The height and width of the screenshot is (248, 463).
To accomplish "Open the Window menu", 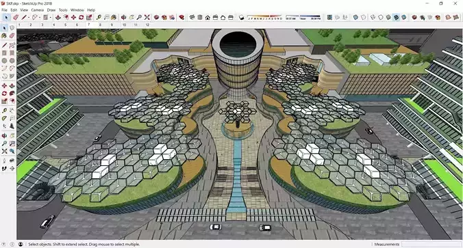I will (x=77, y=10).
